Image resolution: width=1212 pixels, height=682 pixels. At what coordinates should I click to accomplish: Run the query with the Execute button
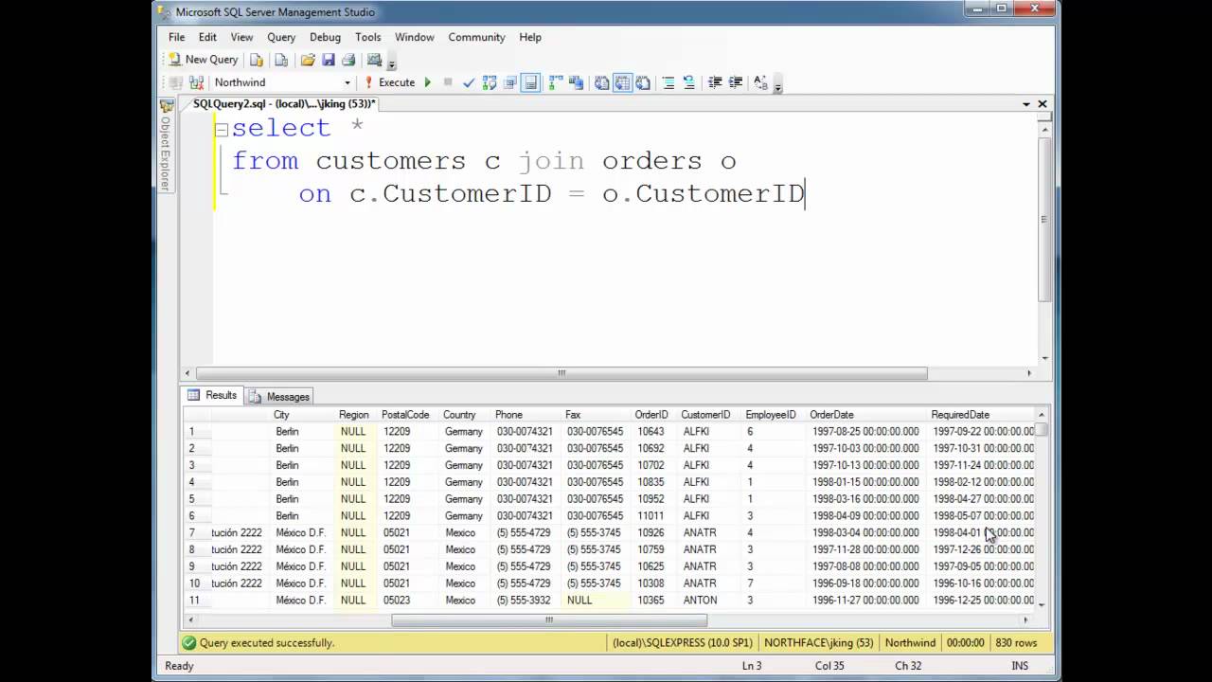click(389, 82)
